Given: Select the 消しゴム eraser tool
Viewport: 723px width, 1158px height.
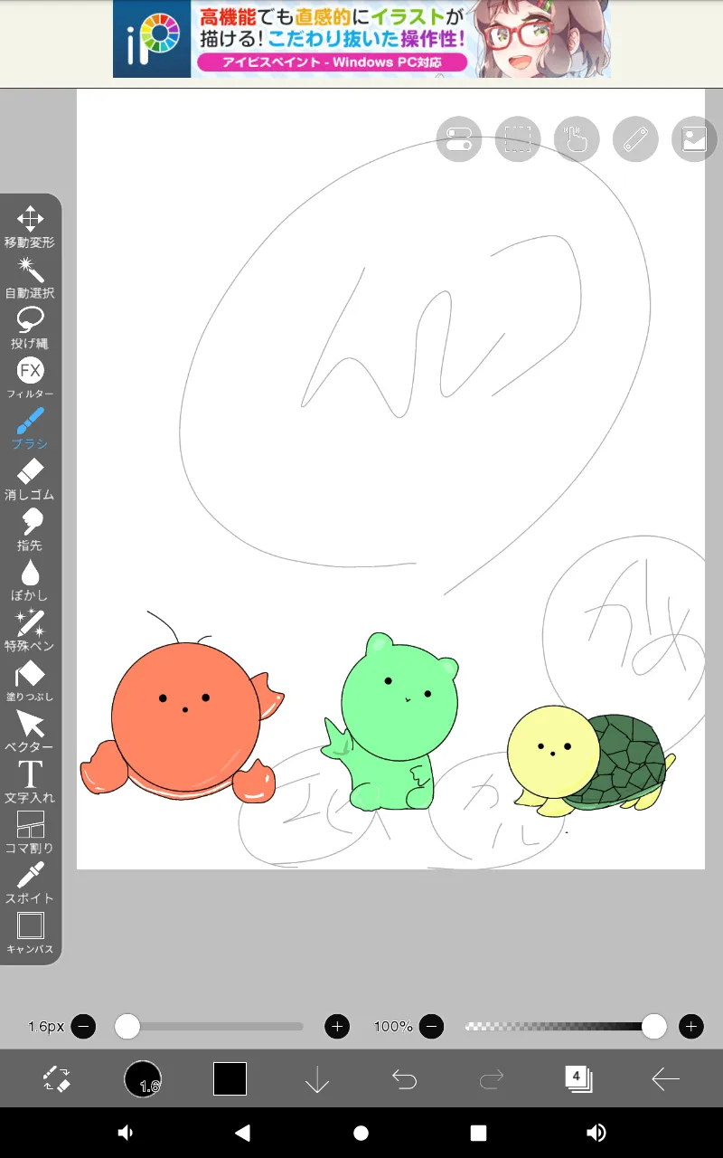Looking at the screenshot, I should click(x=30, y=479).
